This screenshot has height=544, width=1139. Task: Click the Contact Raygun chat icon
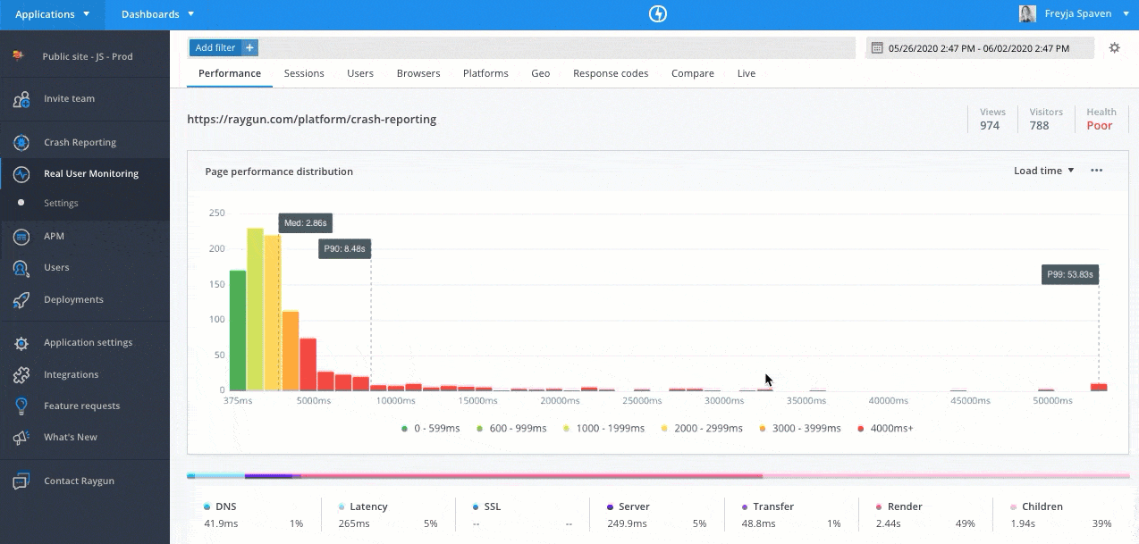point(21,481)
